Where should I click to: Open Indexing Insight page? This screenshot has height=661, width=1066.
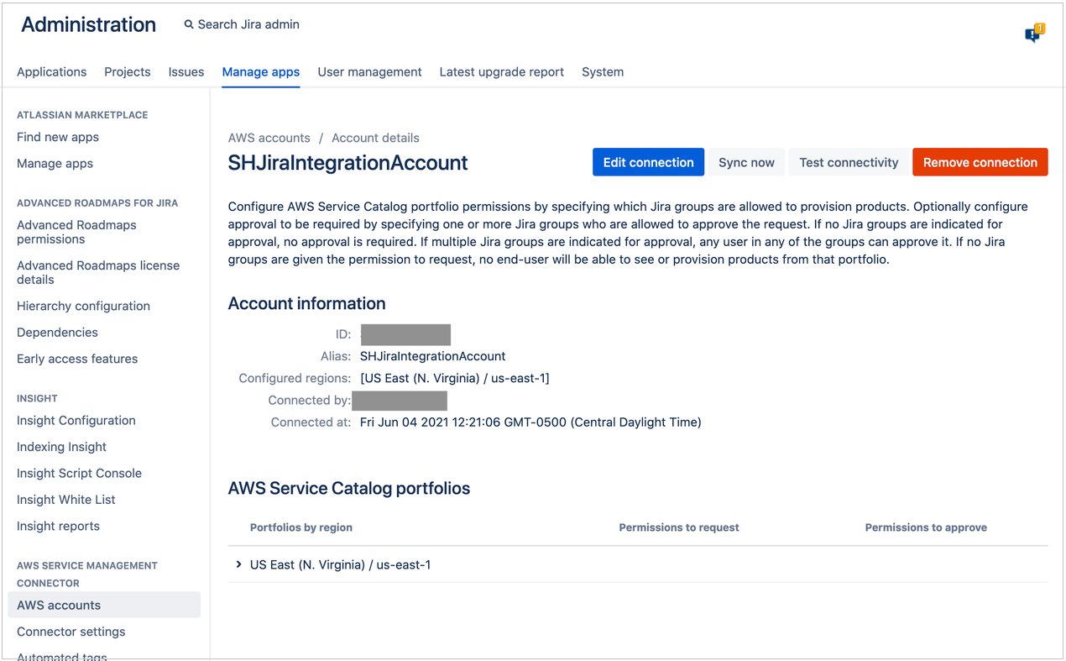(62, 447)
